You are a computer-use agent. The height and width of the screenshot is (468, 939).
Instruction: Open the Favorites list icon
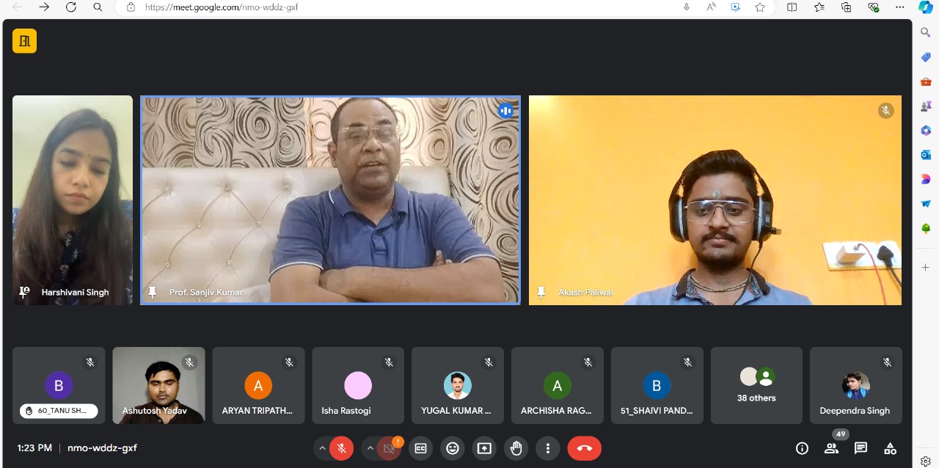819,7
